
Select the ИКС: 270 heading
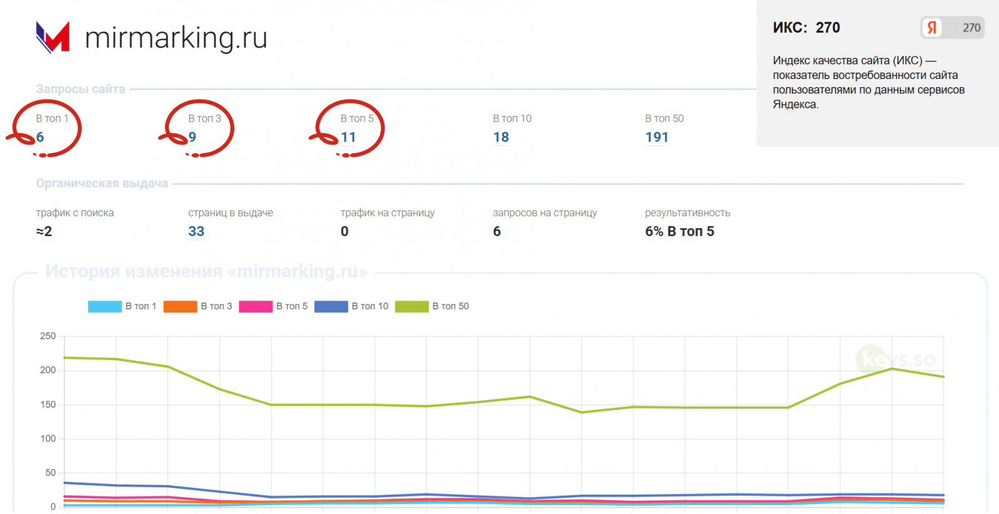(806, 27)
